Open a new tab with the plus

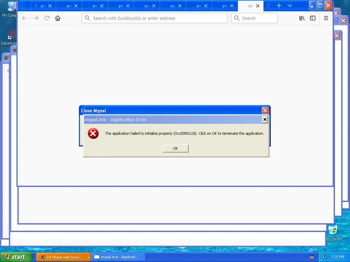pos(279,5)
